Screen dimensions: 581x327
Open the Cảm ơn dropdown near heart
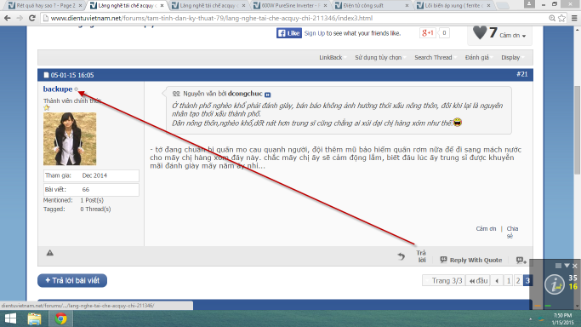[x=512, y=36]
